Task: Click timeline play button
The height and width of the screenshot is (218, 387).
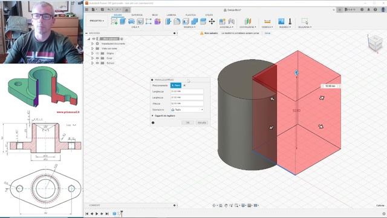Action: [97, 214]
